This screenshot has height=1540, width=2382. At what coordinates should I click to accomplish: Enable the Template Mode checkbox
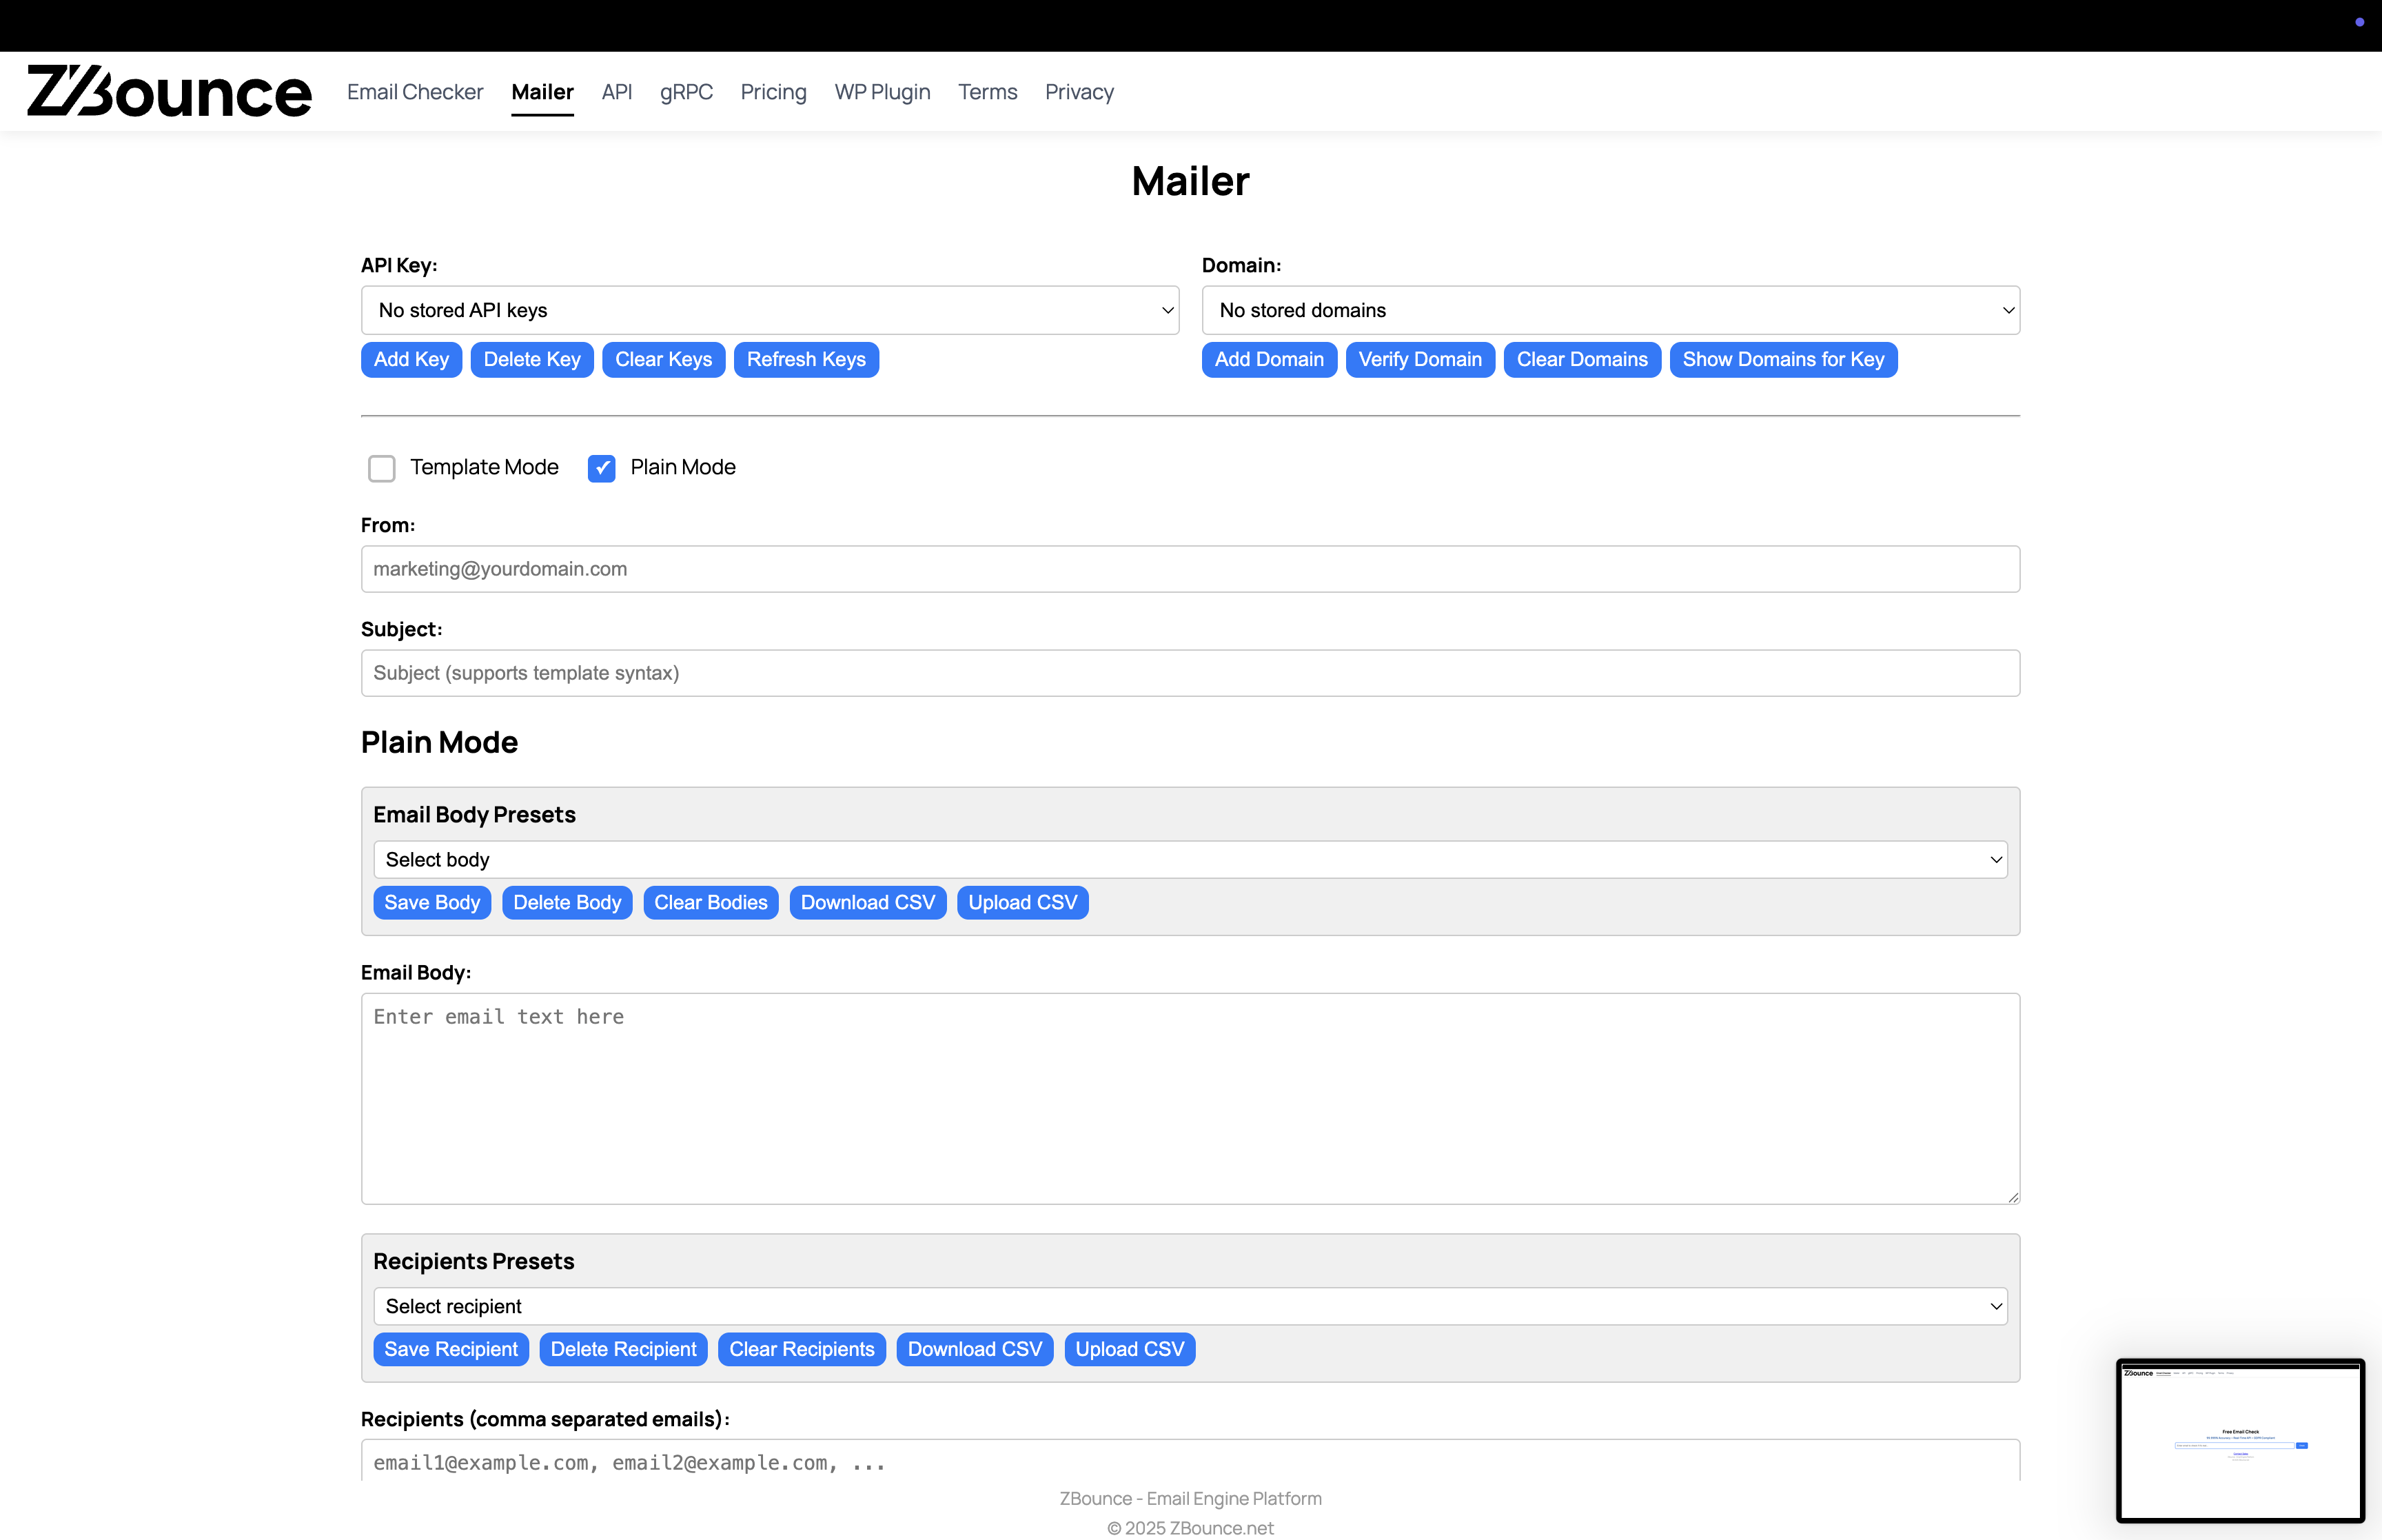coord(382,468)
